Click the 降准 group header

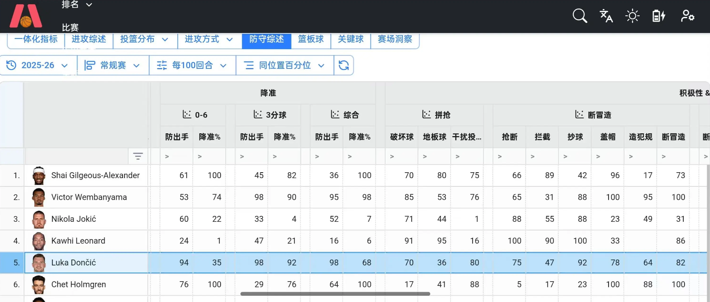click(x=268, y=93)
